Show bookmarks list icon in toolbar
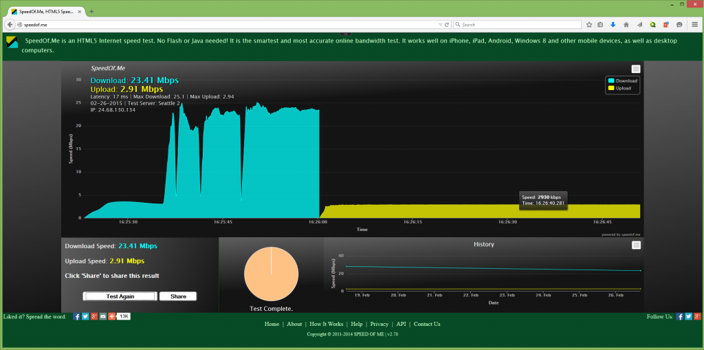The width and height of the screenshot is (704, 350). point(600,25)
